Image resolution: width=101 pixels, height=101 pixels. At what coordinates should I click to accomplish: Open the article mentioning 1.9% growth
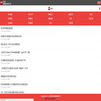(15, 84)
